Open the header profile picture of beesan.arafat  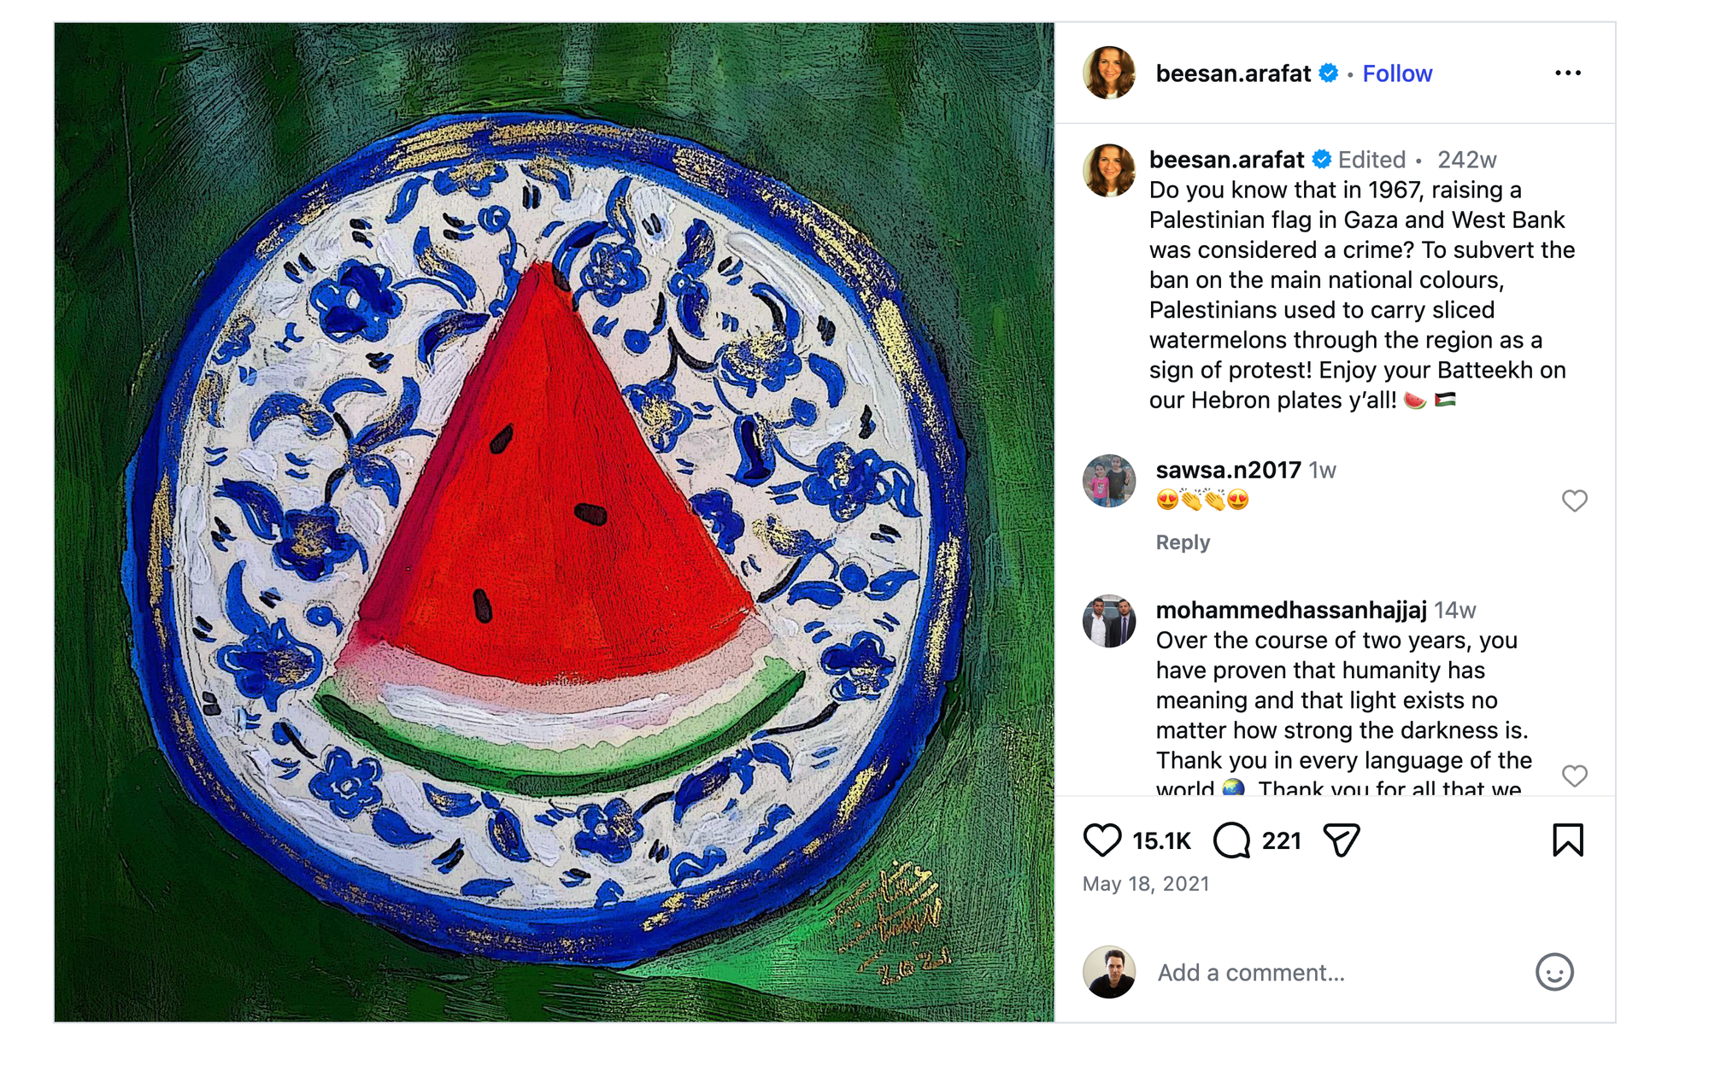1109,73
